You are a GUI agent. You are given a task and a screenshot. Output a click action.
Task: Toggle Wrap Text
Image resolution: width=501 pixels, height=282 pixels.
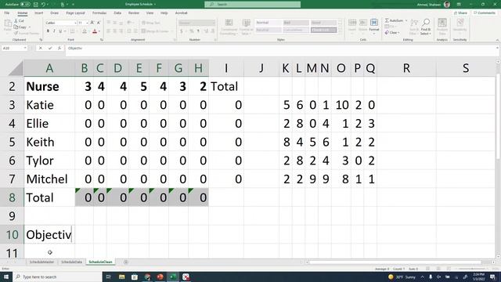click(x=151, y=23)
